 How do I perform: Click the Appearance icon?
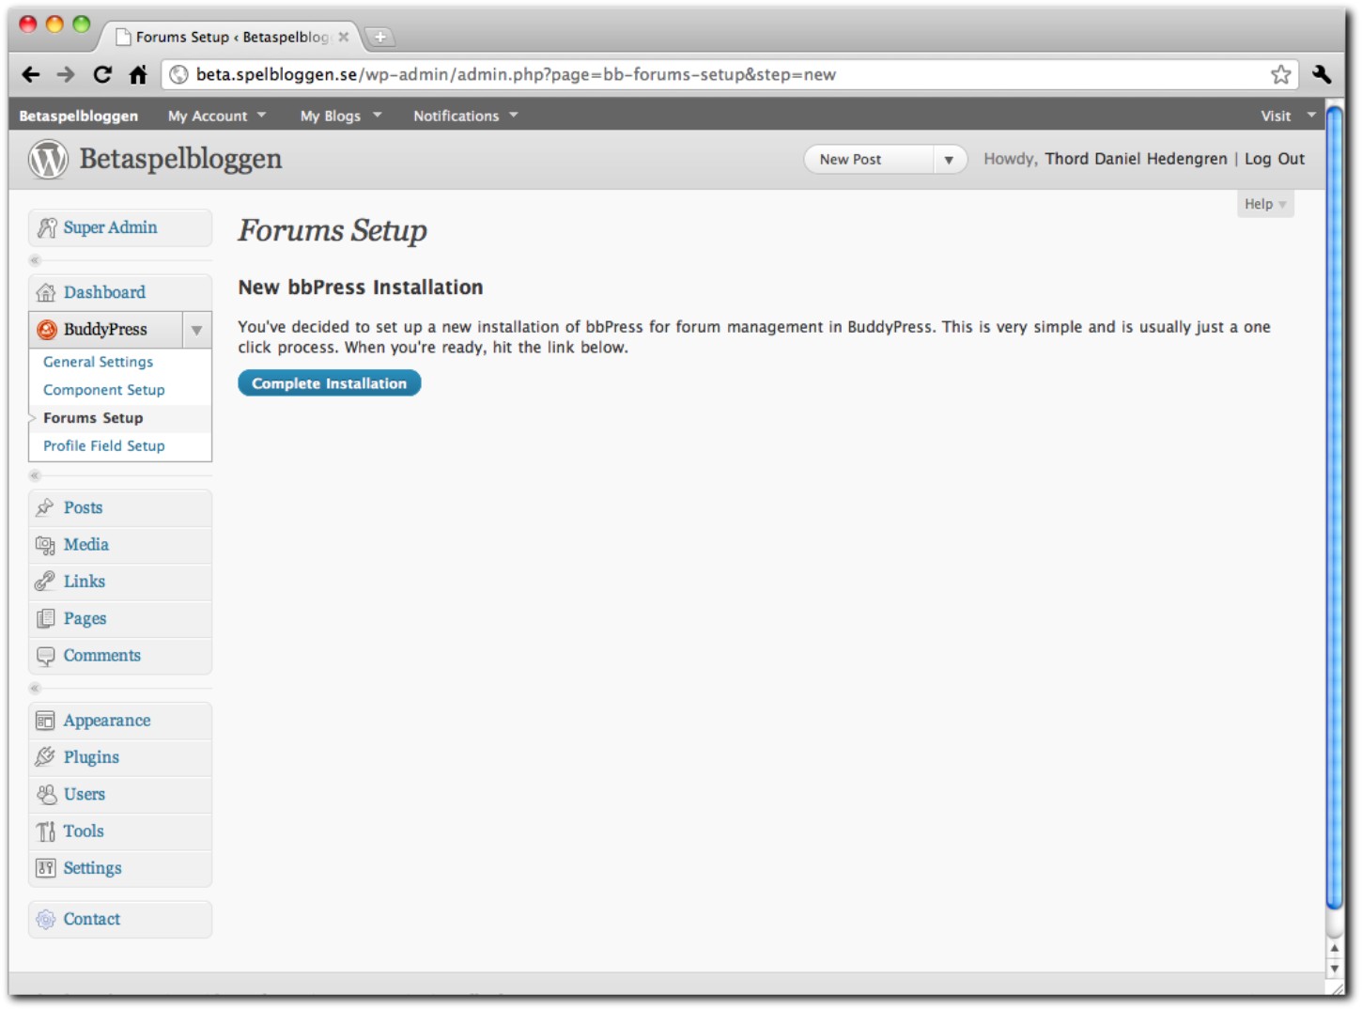click(x=45, y=721)
